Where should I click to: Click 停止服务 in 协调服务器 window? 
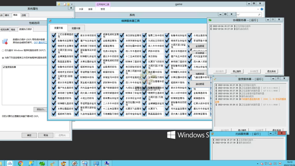pyautogui.click(x=237, y=71)
